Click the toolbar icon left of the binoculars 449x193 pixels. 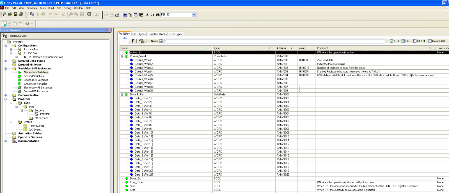point(152,15)
